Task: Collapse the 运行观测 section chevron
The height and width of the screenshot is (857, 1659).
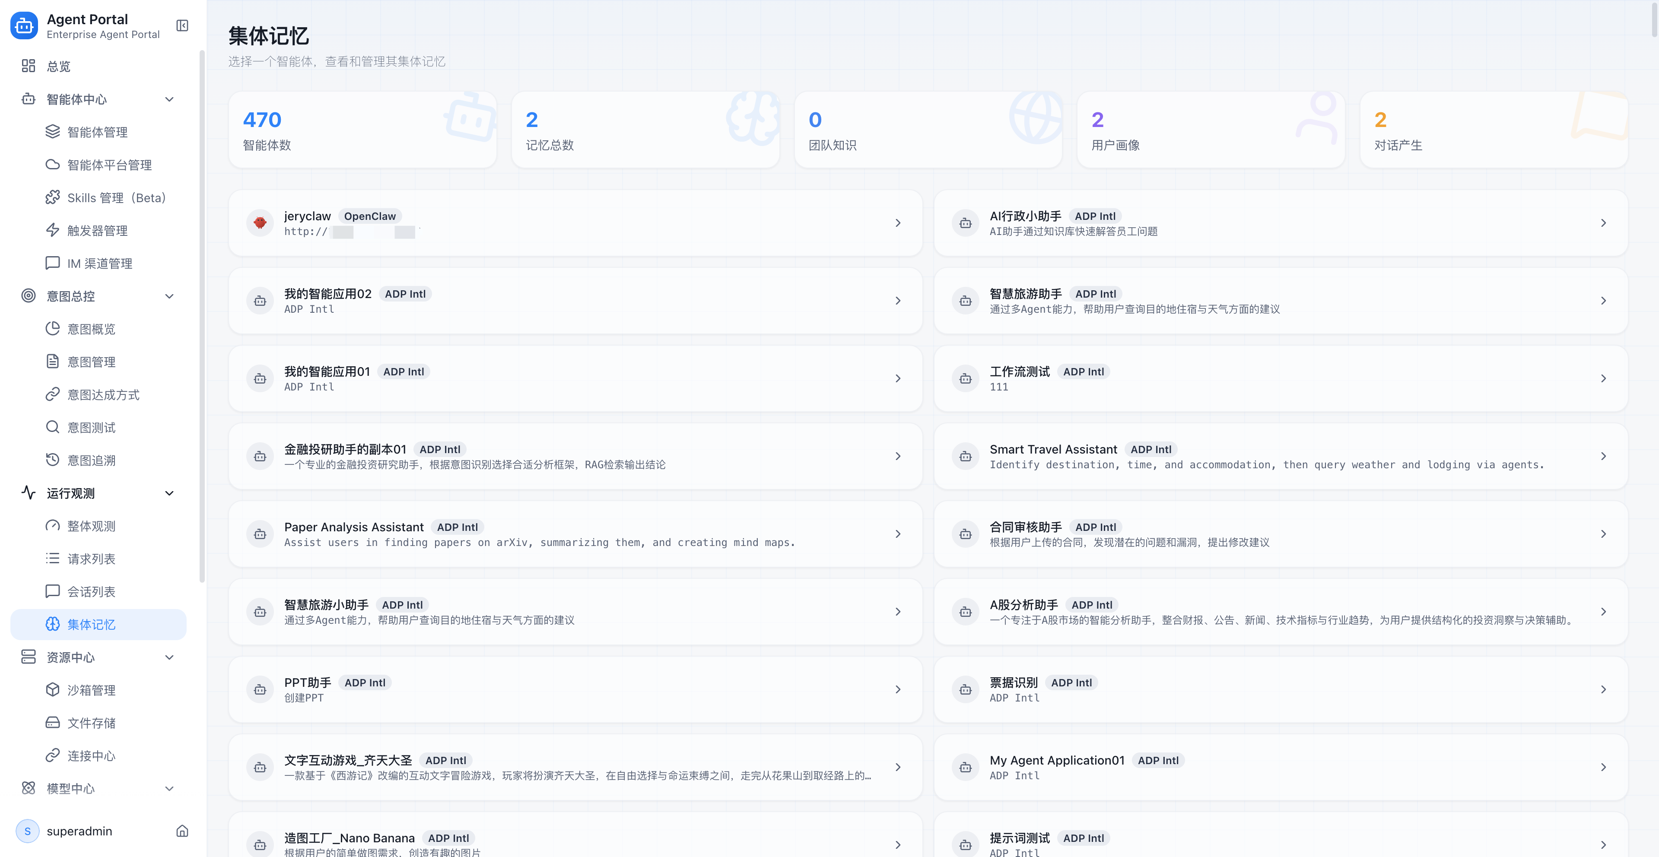Action: (169, 493)
